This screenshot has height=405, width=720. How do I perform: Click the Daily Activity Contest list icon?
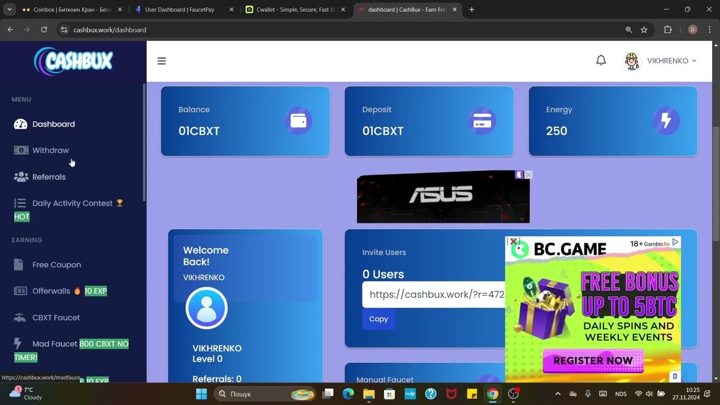pyautogui.click(x=20, y=203)
